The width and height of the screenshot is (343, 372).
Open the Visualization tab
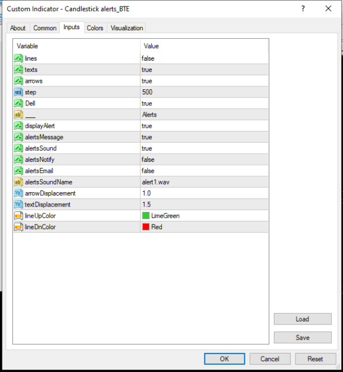click(x=127, y=28)
